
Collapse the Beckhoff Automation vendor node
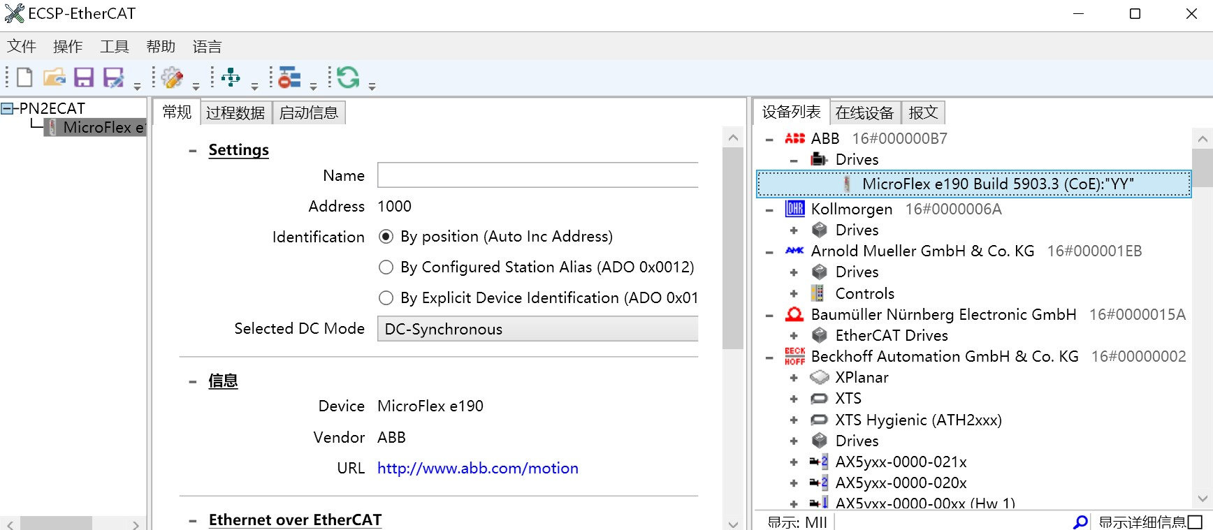(769, 357)
